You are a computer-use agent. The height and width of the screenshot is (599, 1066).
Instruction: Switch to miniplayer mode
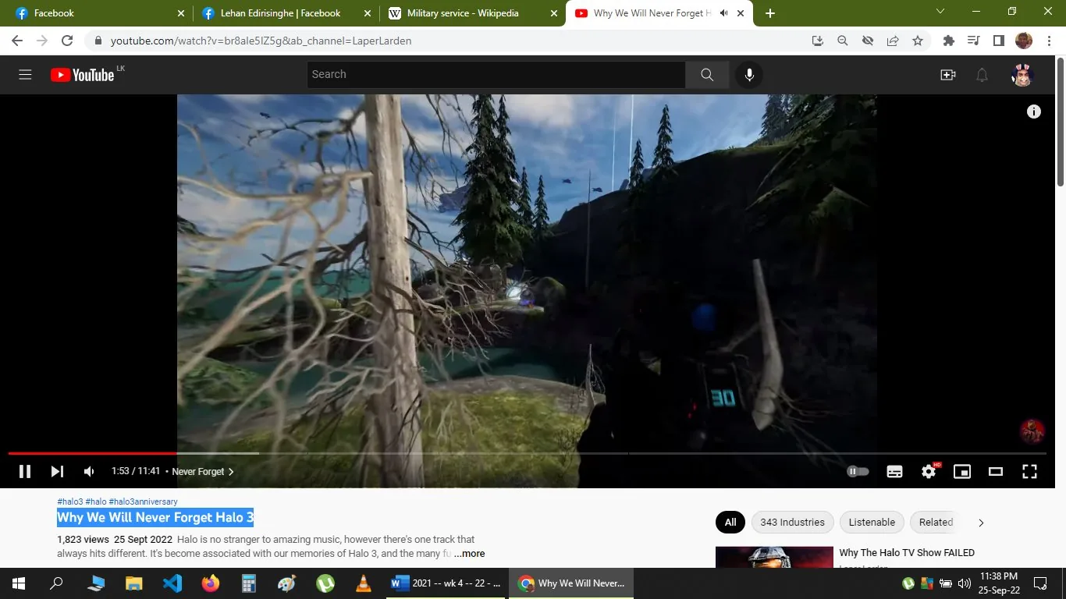(x=961, y=471)
